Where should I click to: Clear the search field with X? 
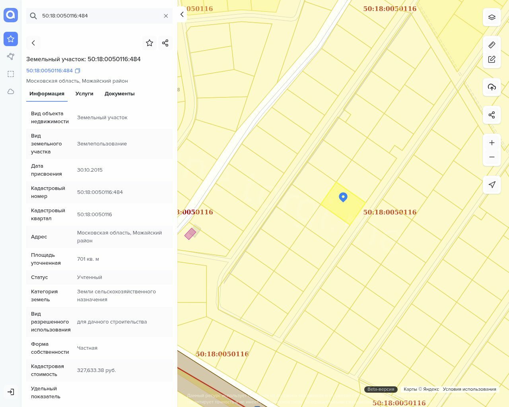tap(166, 16)
